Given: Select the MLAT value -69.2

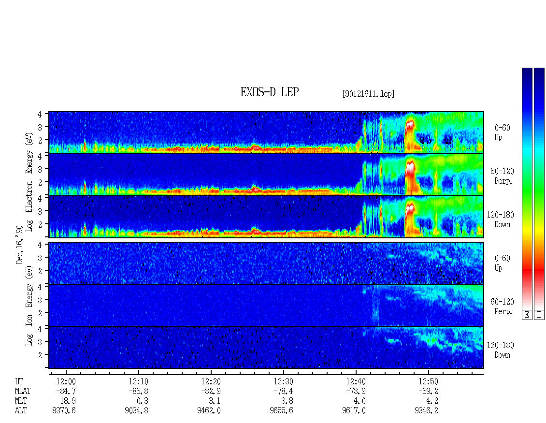Looking at the screenshot, I should [x=428, y=391].
